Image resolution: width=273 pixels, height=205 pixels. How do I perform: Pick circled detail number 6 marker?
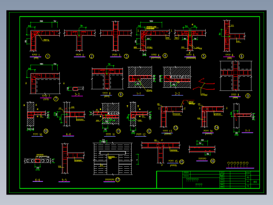pyautogui.click(x=241, y=56)
